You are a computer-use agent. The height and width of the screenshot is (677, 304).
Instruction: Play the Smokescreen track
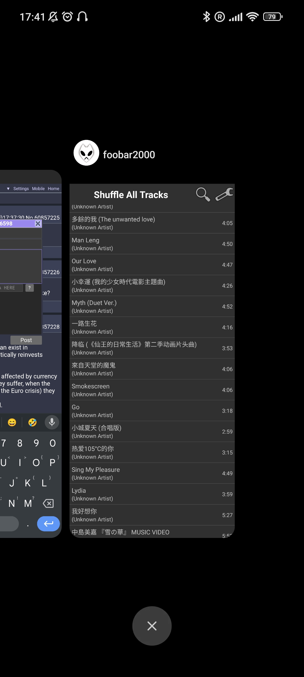(152, 390)
